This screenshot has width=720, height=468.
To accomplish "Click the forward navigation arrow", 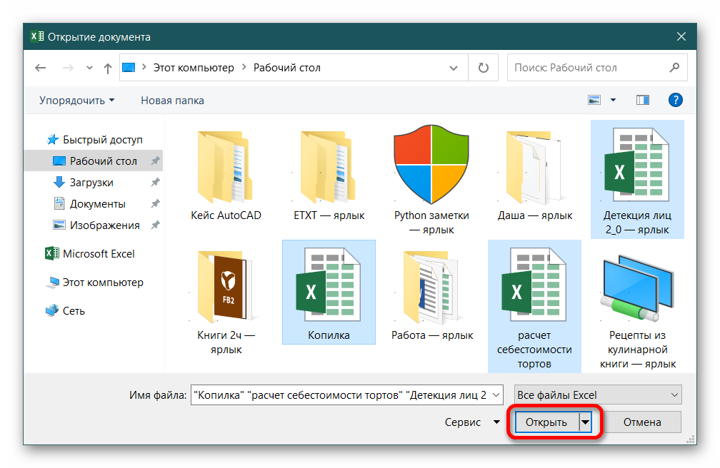I will (x=68, y=68).
